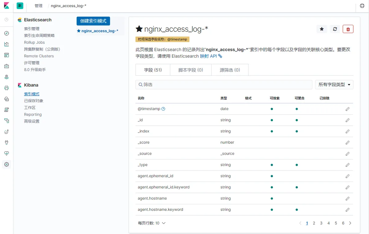Refresh the field list
This screenshot has height=234, width=369.
(x=335, y=29)
